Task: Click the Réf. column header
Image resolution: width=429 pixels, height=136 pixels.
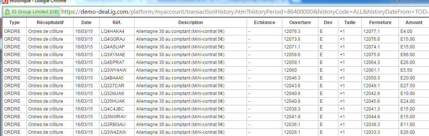Action: [x=117, y=23]
